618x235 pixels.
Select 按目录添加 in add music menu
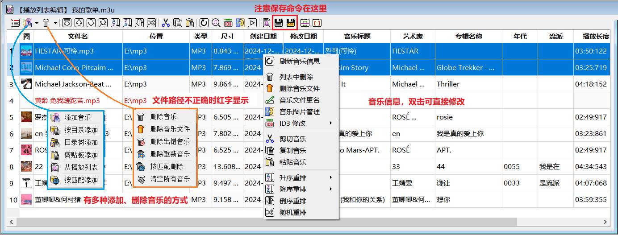(80, 130)
